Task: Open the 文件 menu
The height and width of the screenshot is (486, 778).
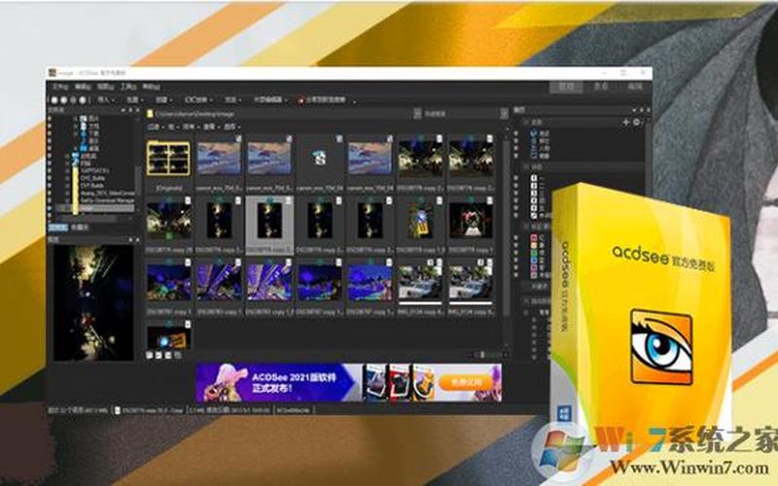Action: pyautogui.click(x=60, y=87)
